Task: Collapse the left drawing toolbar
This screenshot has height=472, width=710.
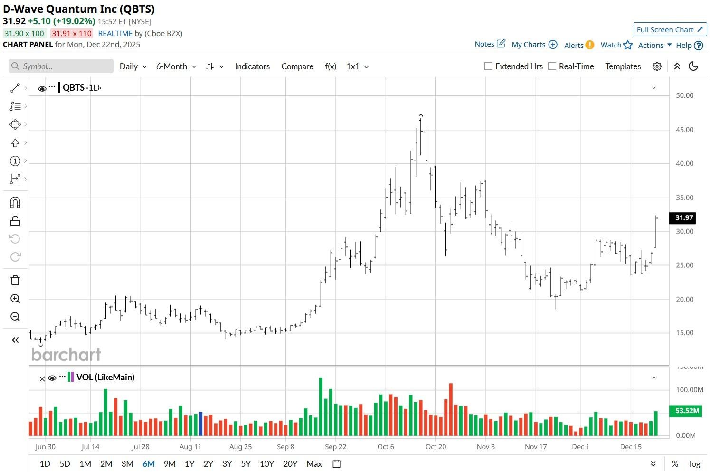Action: pos(15,340)
